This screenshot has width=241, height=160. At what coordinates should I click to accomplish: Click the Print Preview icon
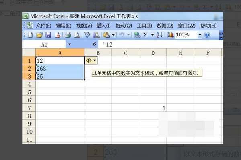click(77, 35)
